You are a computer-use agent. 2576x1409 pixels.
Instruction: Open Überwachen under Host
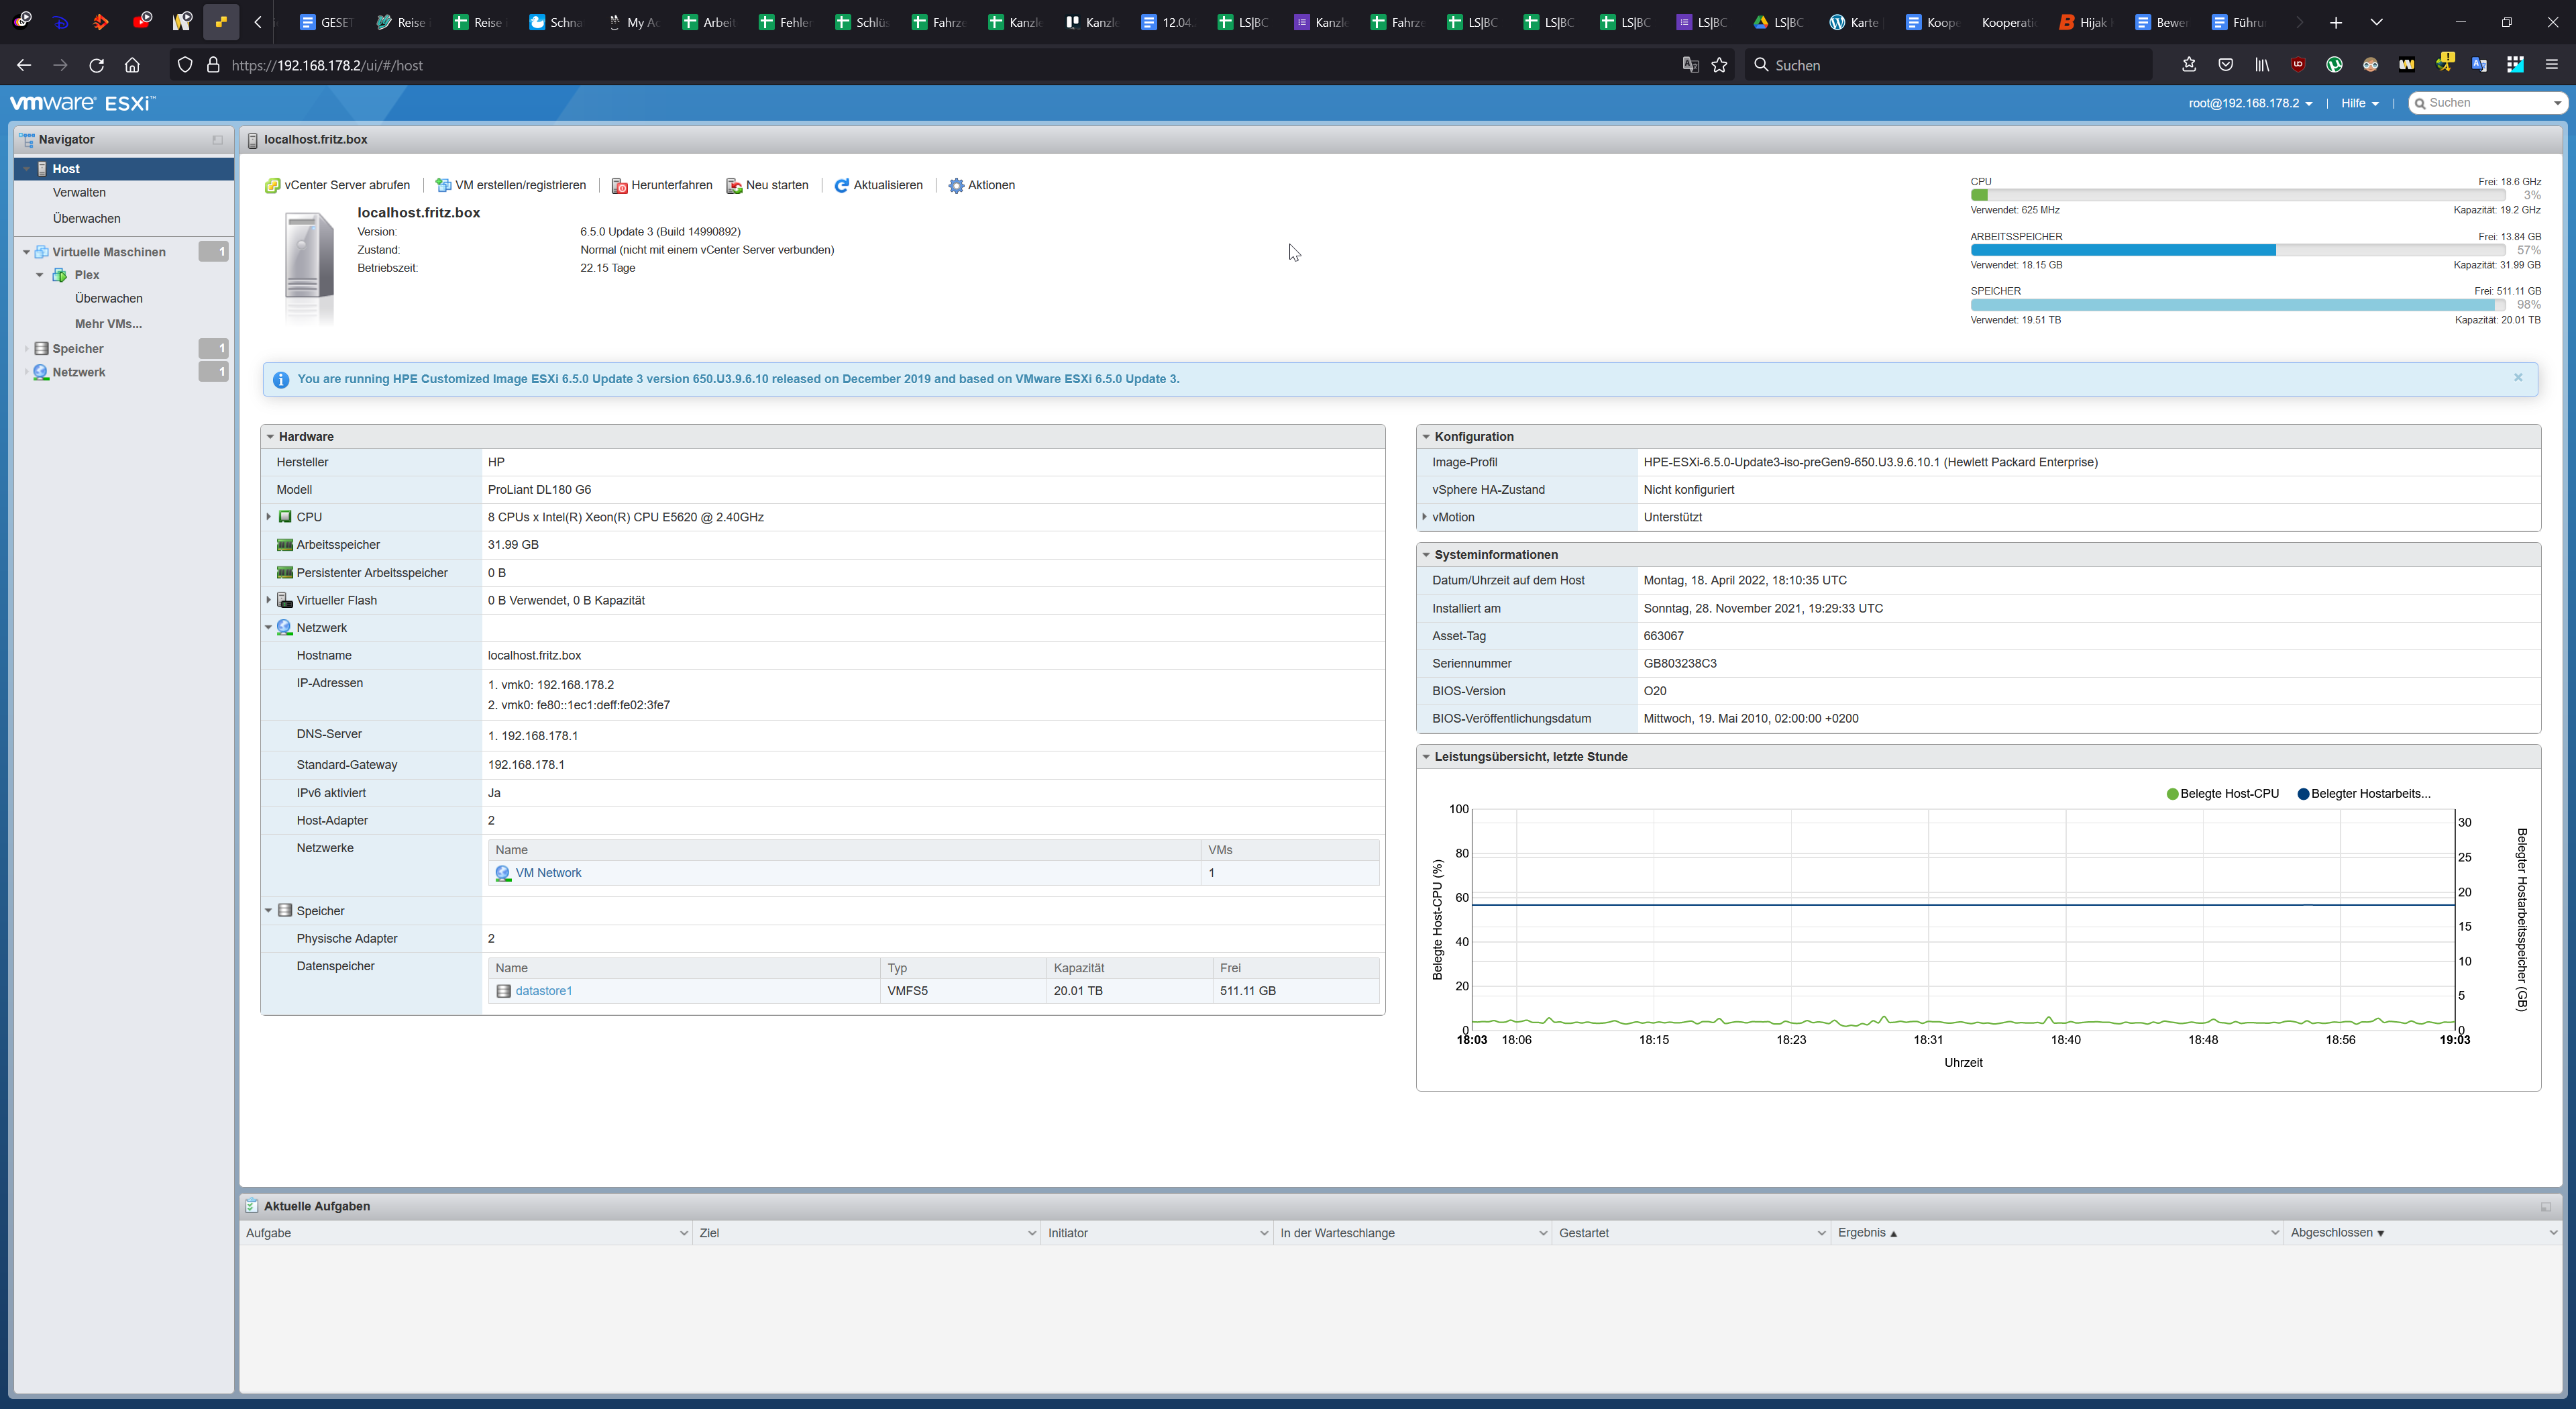click(x=86, y=218)
